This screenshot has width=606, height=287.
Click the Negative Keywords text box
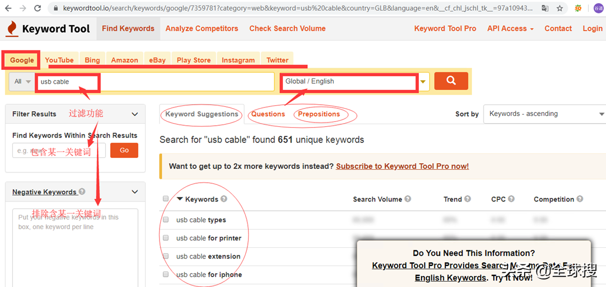coord(75,248)
